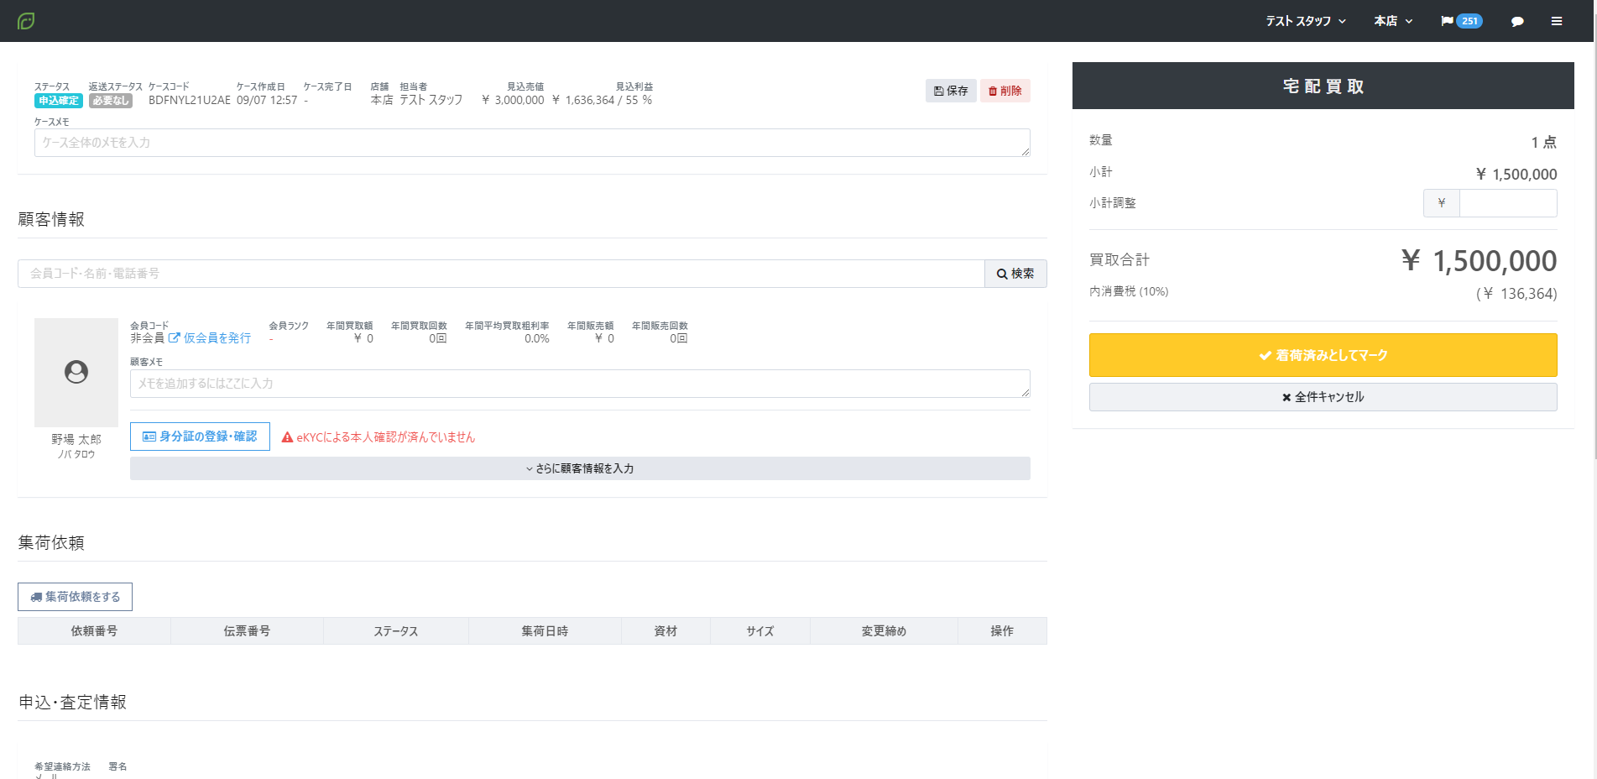Click the case code BDFNYL21U2AE

coord(190,100)
